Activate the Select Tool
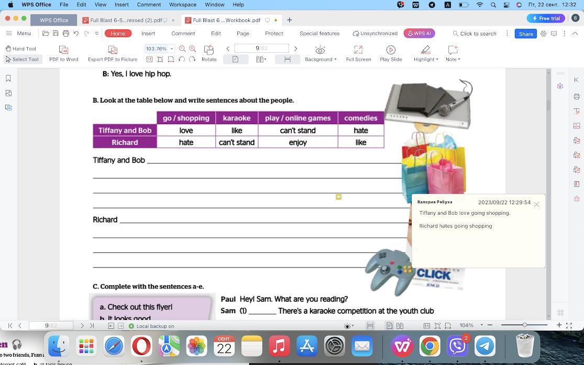 pyautogui.click(x=23, y=59)
